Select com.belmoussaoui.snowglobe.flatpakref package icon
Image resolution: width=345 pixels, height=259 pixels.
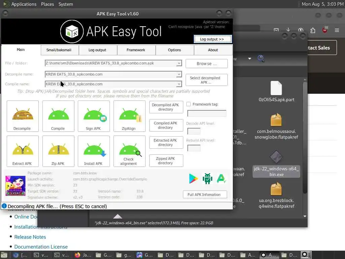tap(276, 120)
